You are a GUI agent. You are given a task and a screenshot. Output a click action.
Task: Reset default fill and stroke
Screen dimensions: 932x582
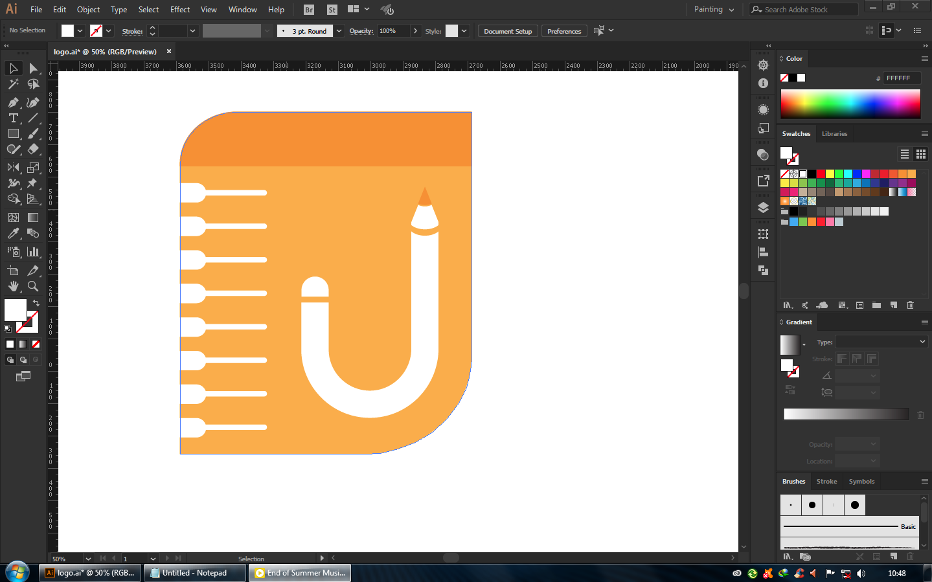[8, 329]
